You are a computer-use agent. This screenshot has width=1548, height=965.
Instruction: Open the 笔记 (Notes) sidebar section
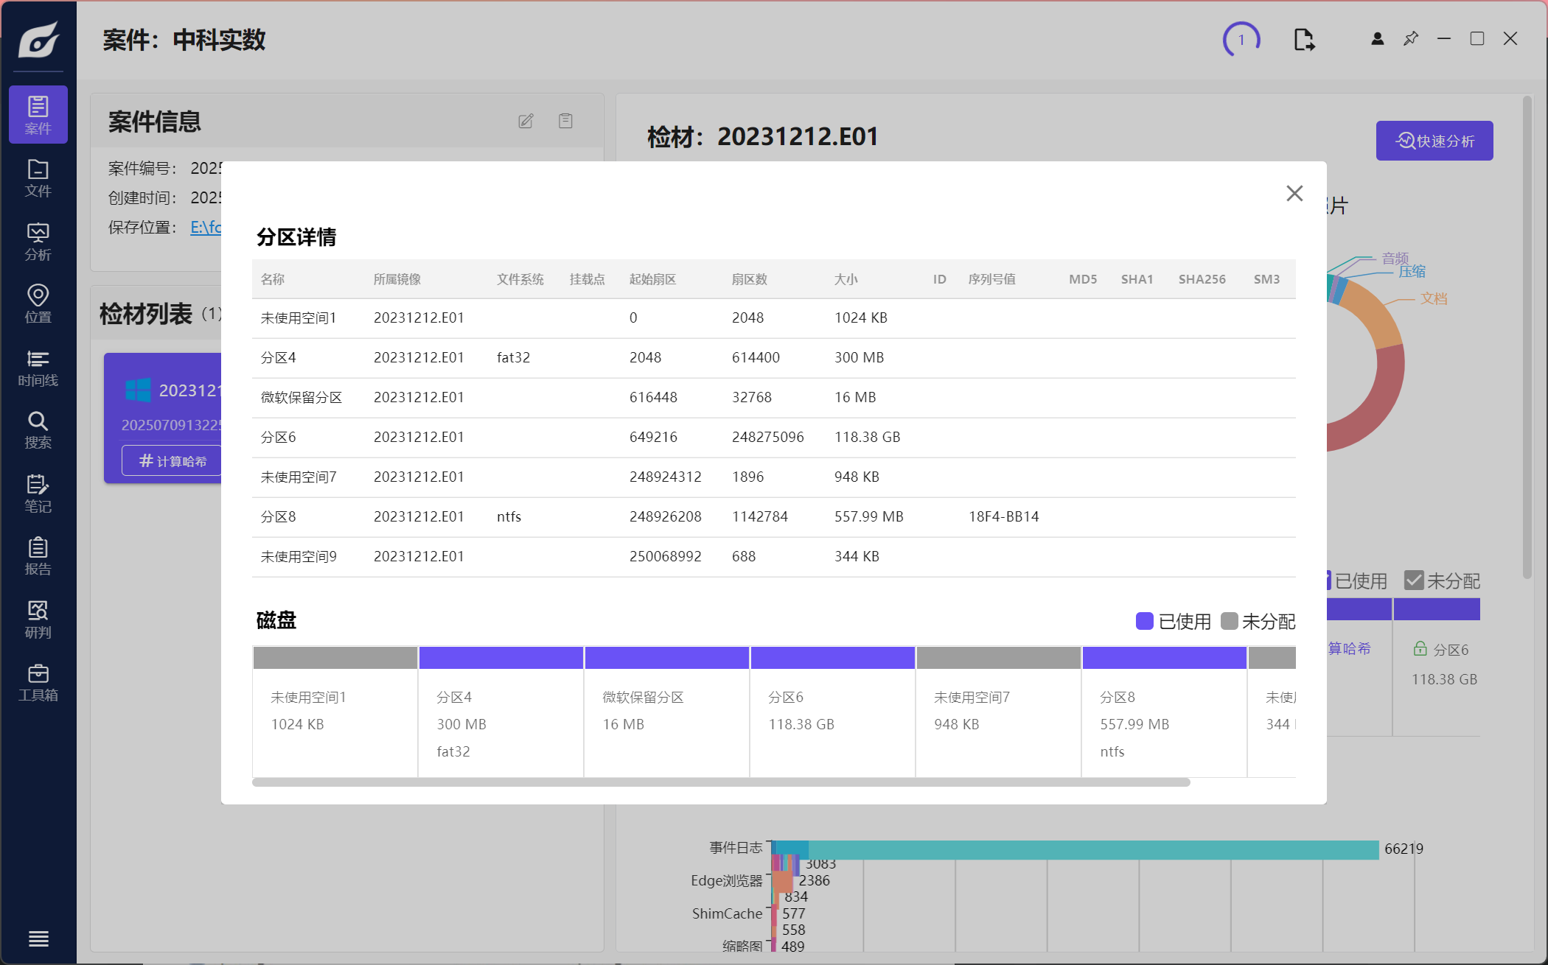[x=38, y=494]
